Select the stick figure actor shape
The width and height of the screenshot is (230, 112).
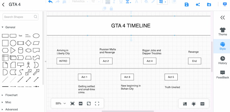click(x=28, y=65)
